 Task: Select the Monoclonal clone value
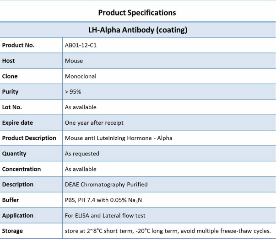point(81,76)
